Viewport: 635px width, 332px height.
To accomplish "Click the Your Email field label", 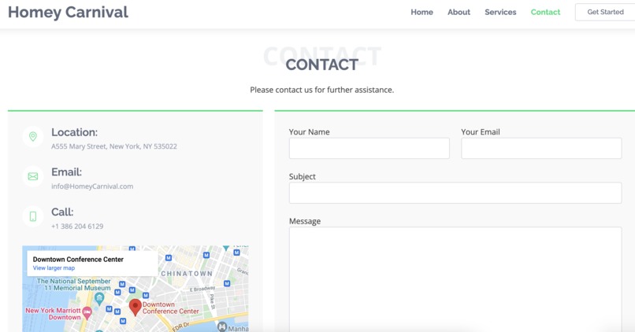I will pos(481,132).
